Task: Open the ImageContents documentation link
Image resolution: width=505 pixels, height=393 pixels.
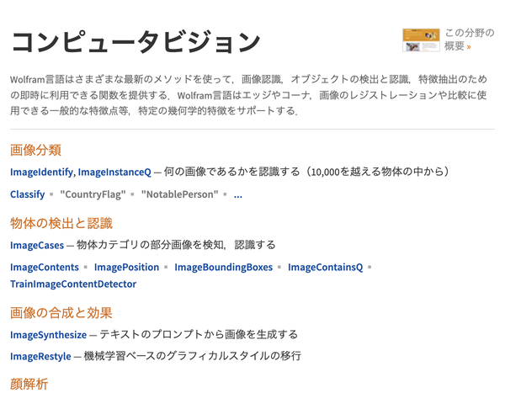Action: (45, 267)
